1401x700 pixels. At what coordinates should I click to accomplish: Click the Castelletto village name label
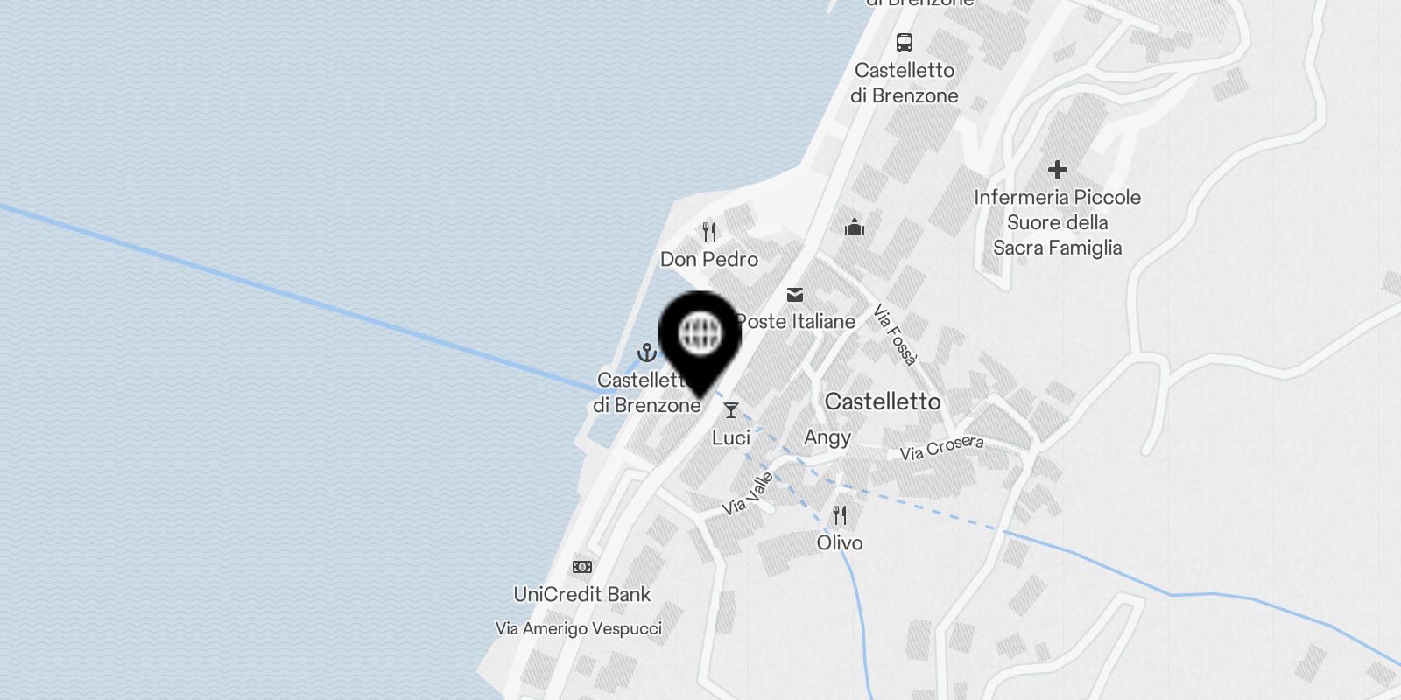883,402
